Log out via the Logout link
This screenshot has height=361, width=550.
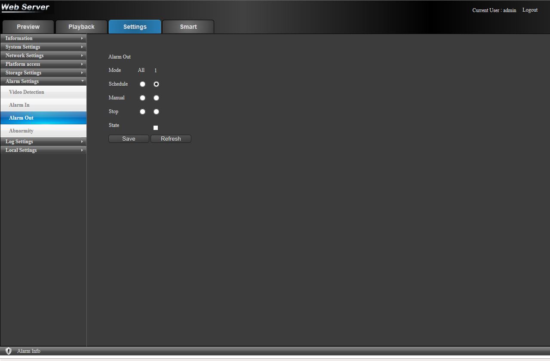pyautogui.click(x=530, y=10)
